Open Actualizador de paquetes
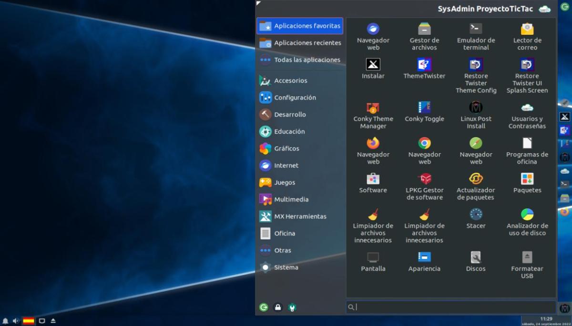 476,186
